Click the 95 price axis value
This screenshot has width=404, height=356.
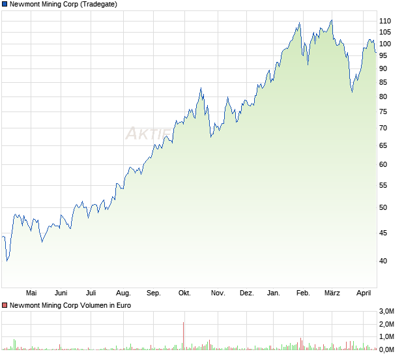coord(383,55)
